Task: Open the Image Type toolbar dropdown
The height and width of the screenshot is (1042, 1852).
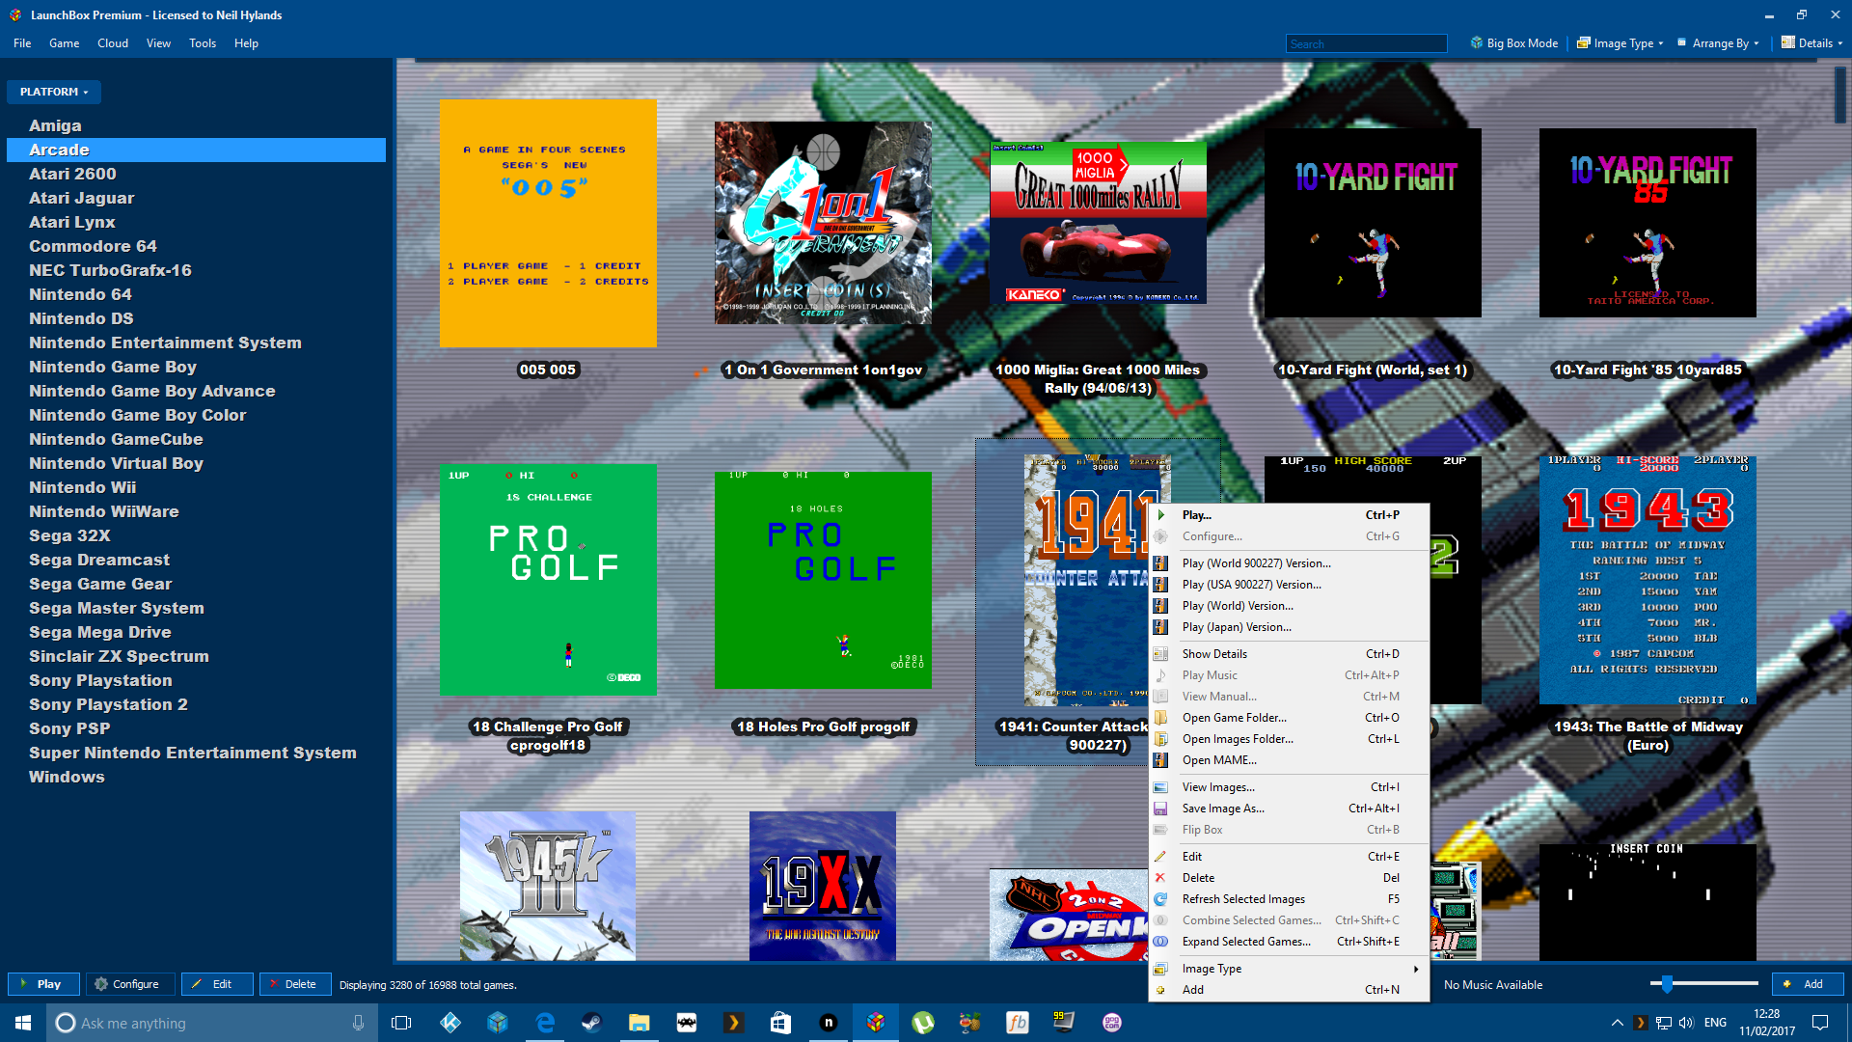Action: click(1620, 43)
